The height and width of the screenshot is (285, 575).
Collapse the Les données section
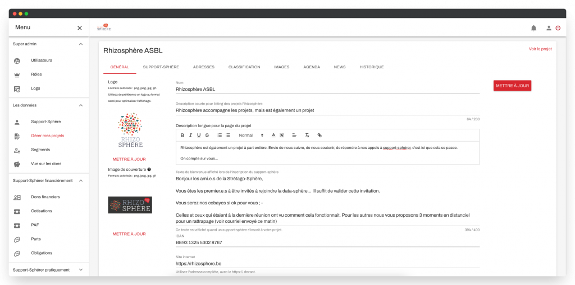81,105
